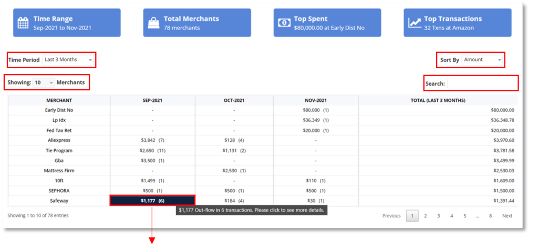538x250 pixels.
Task: Click the 10ft $110 (1) cell
Action: (316, 180)
